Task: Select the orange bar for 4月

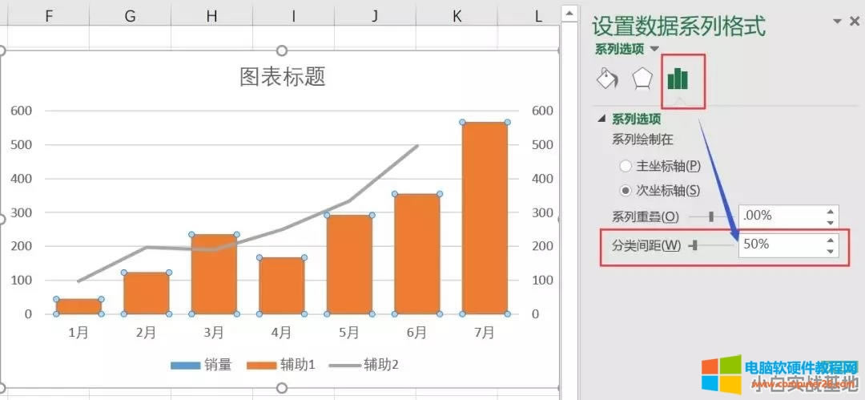Action: (x=282, y=285)
